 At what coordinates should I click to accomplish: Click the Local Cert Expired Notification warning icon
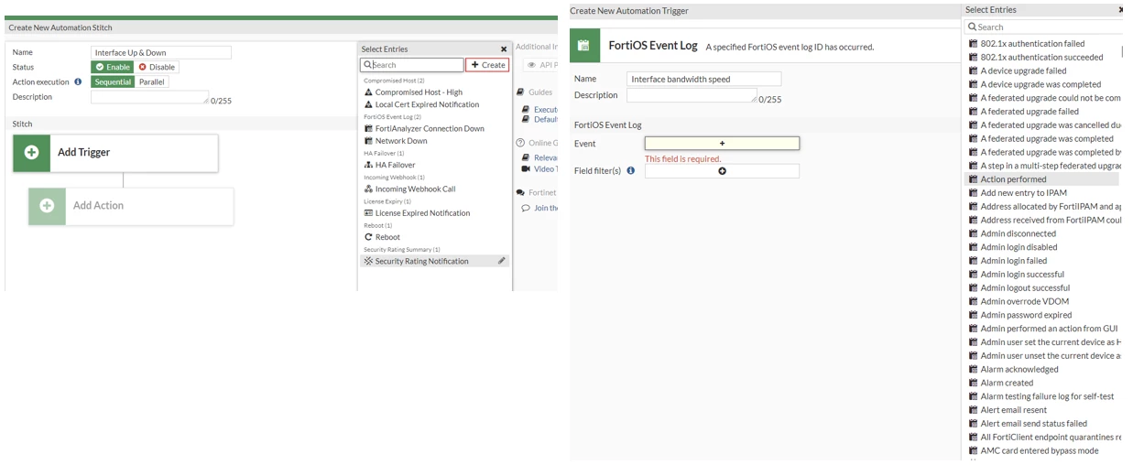pos(368,104)
